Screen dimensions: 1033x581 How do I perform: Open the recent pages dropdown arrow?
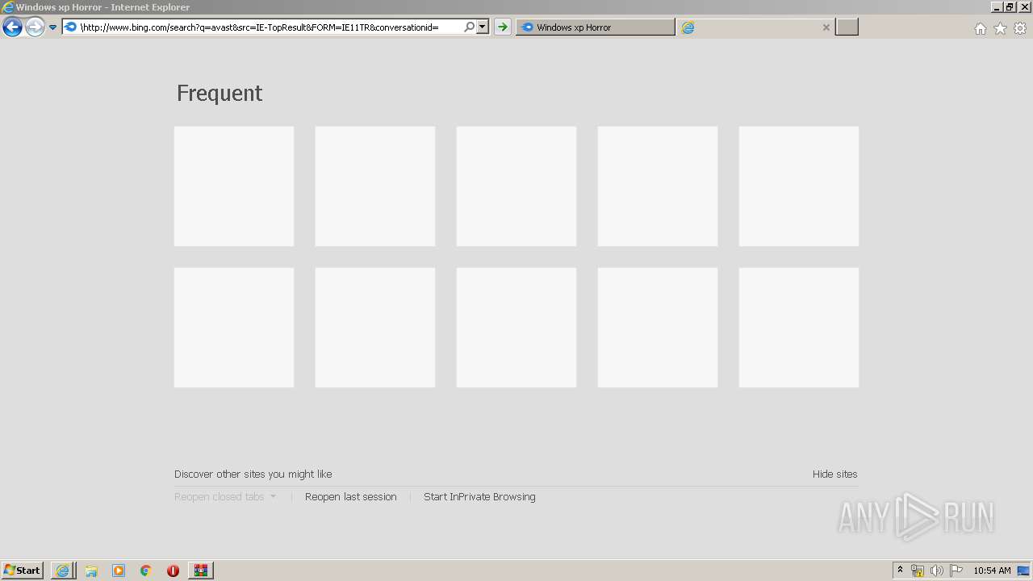(52, 27)
